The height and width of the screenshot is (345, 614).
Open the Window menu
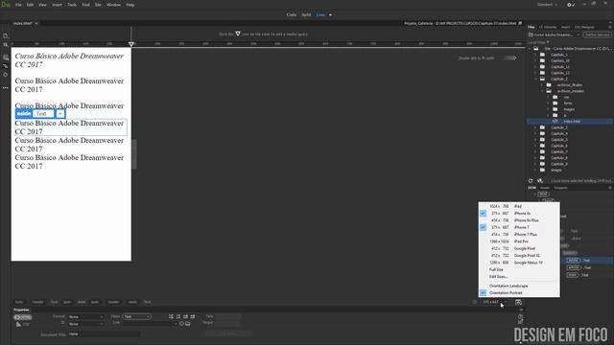113,5
